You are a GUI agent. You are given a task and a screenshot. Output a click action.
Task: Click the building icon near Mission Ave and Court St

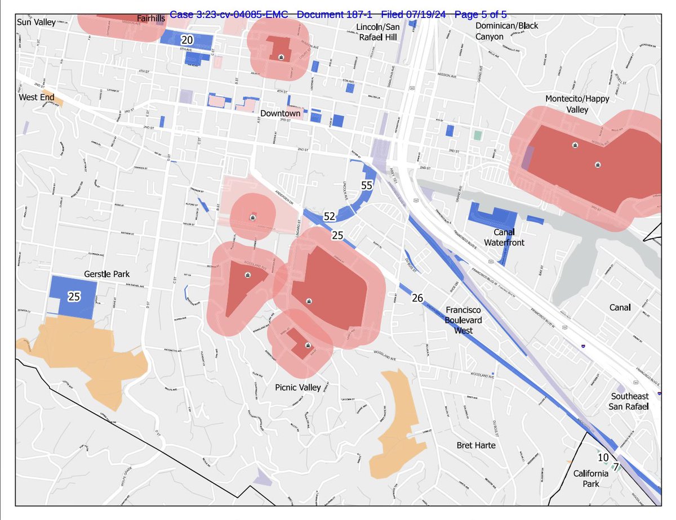pos(281,56)
